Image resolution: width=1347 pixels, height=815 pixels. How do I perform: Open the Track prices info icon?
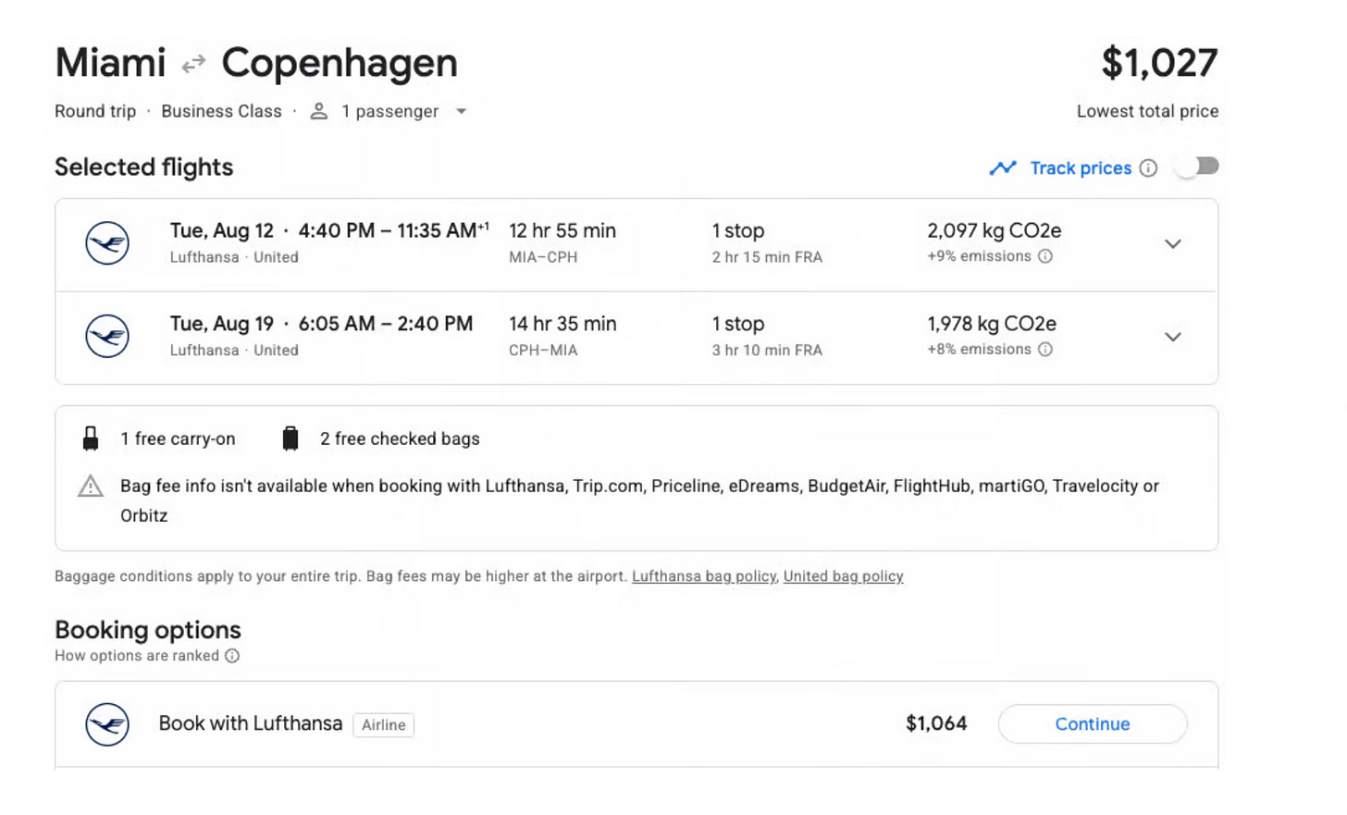click(1148, 168)
